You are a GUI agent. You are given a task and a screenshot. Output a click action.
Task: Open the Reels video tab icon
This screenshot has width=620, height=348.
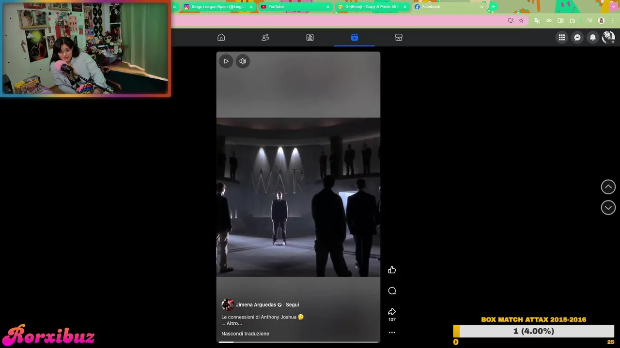(x=355, y=38)
